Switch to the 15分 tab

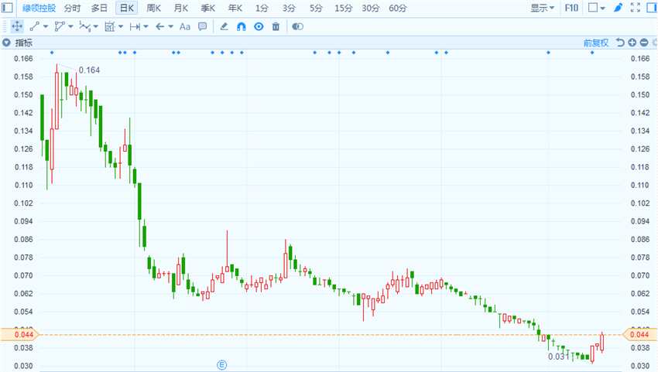pos(343,8)
